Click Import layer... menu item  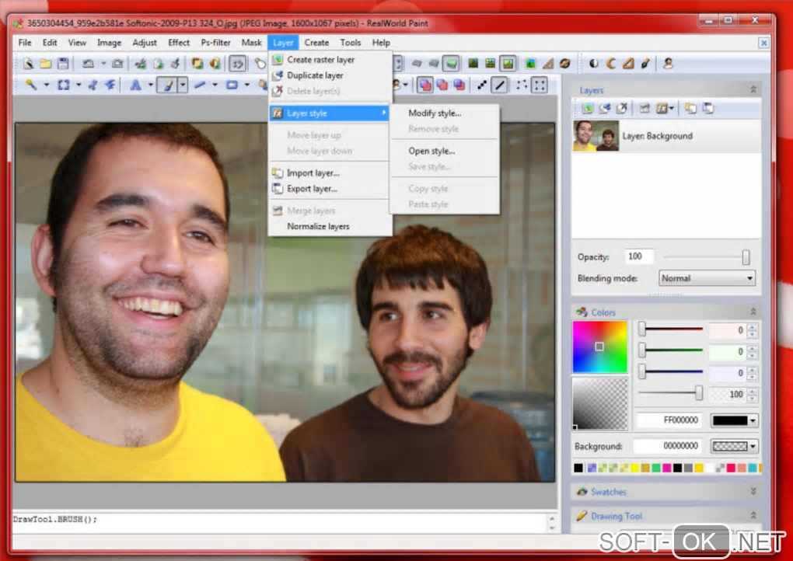(x=313, y=172)
